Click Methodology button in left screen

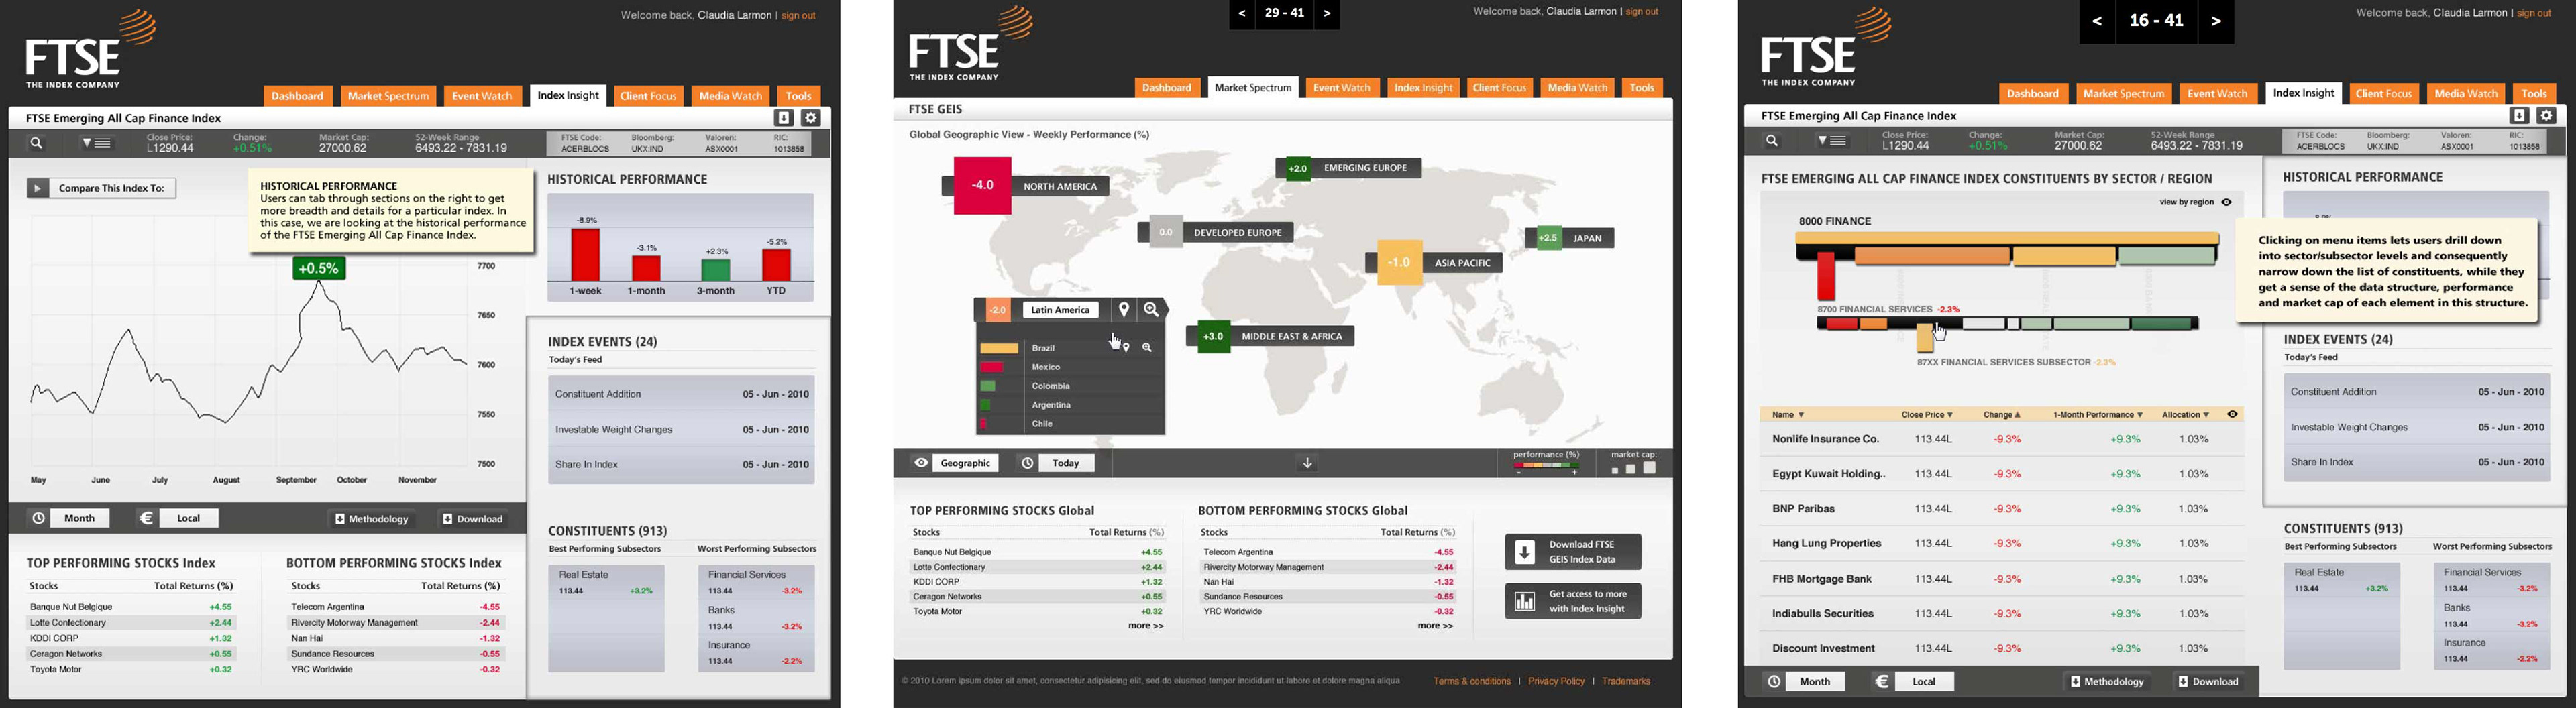[372, 519]
